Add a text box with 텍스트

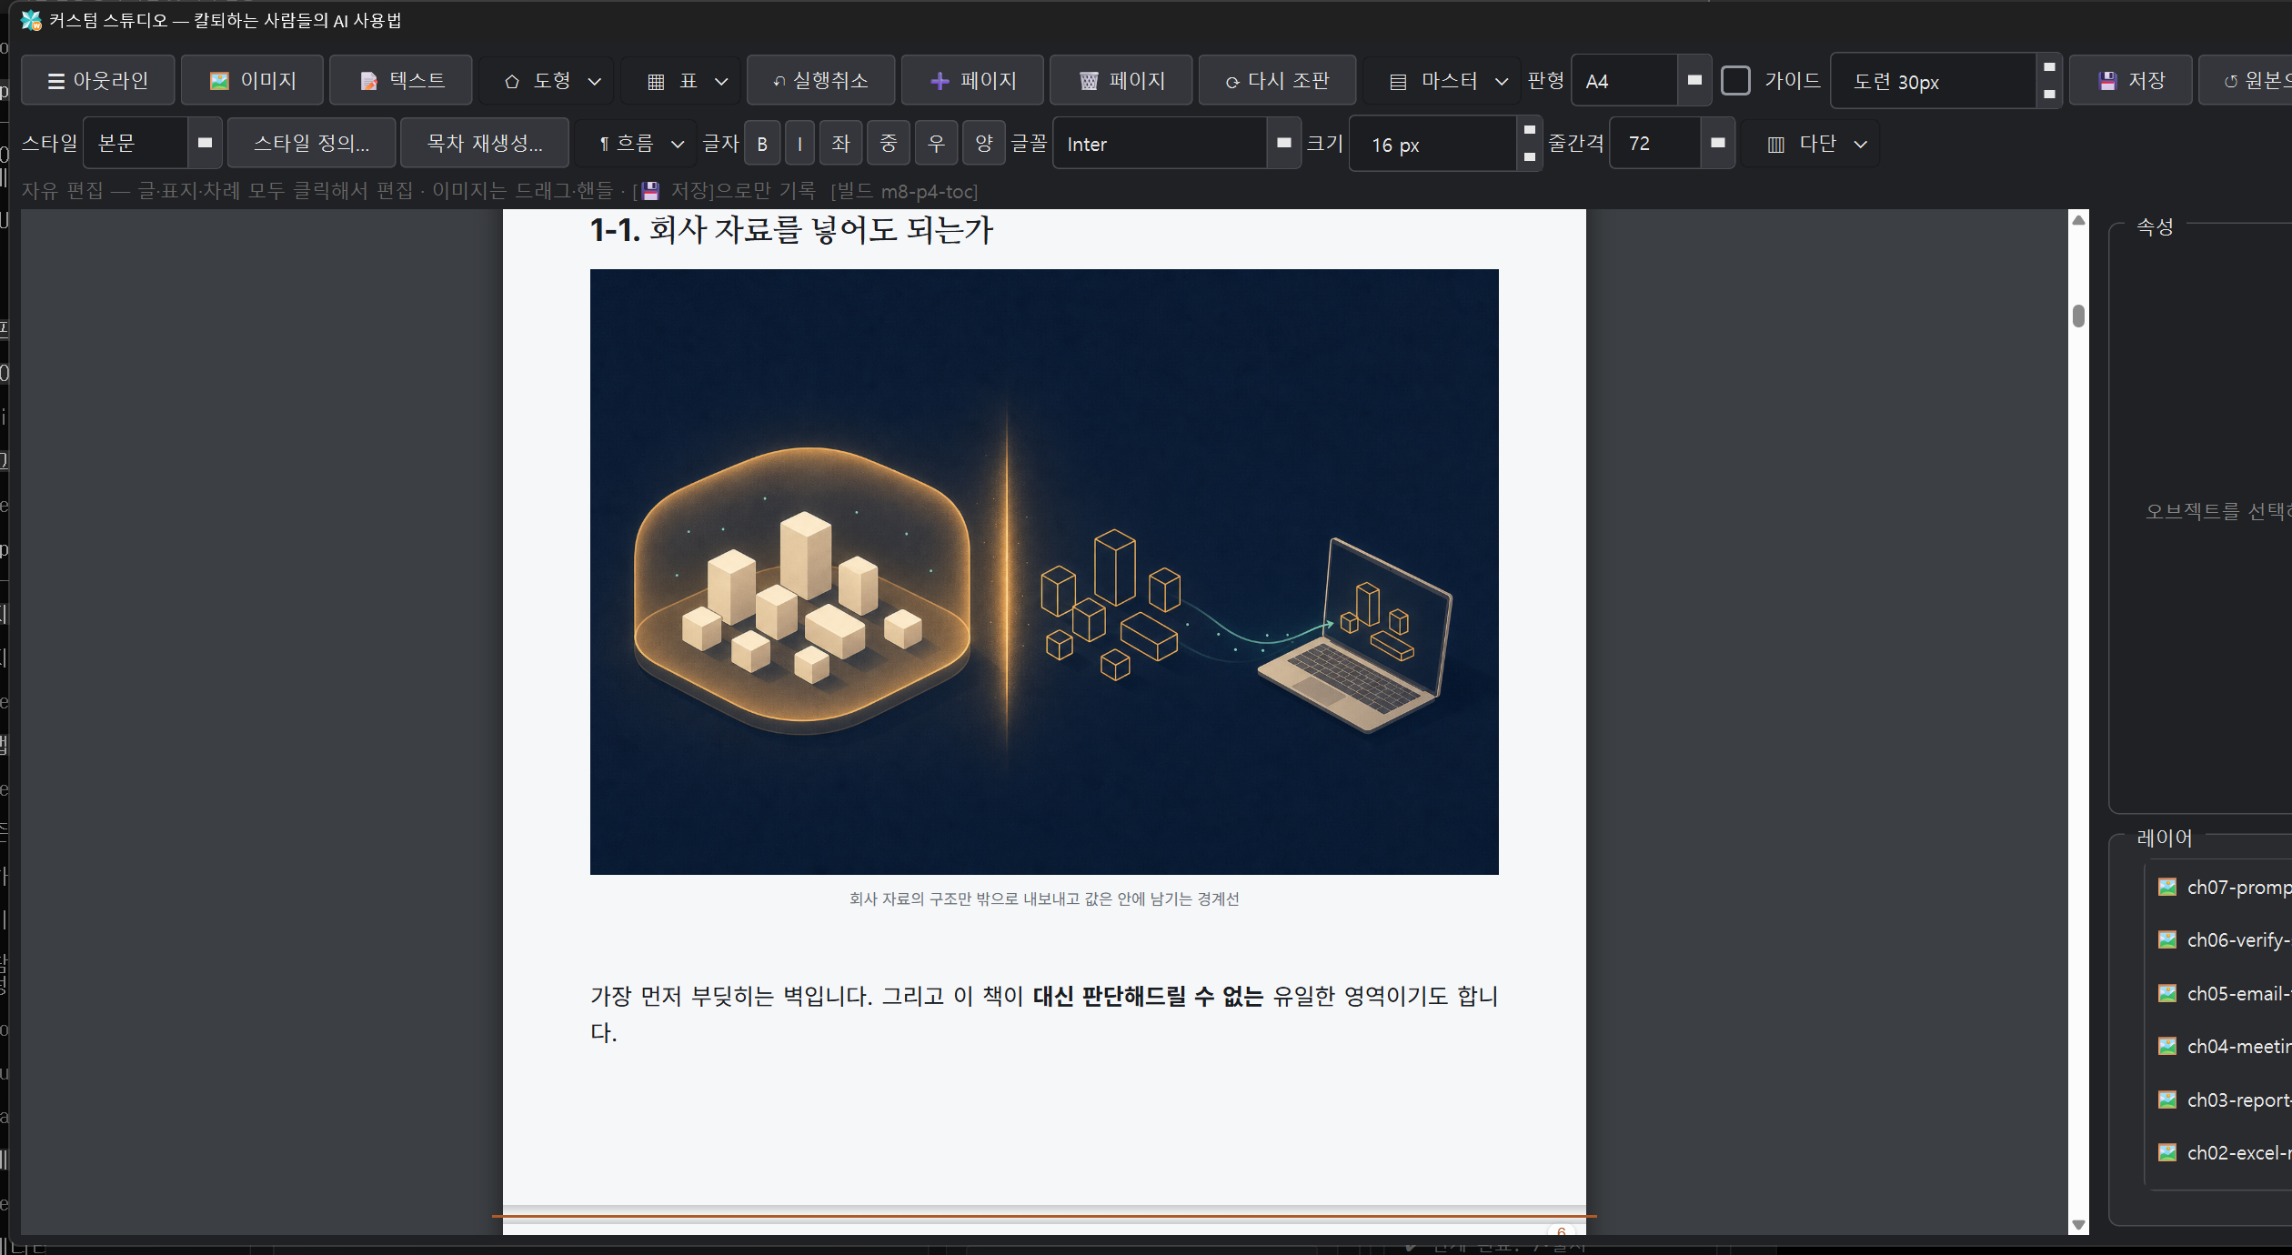pos(401,81)
